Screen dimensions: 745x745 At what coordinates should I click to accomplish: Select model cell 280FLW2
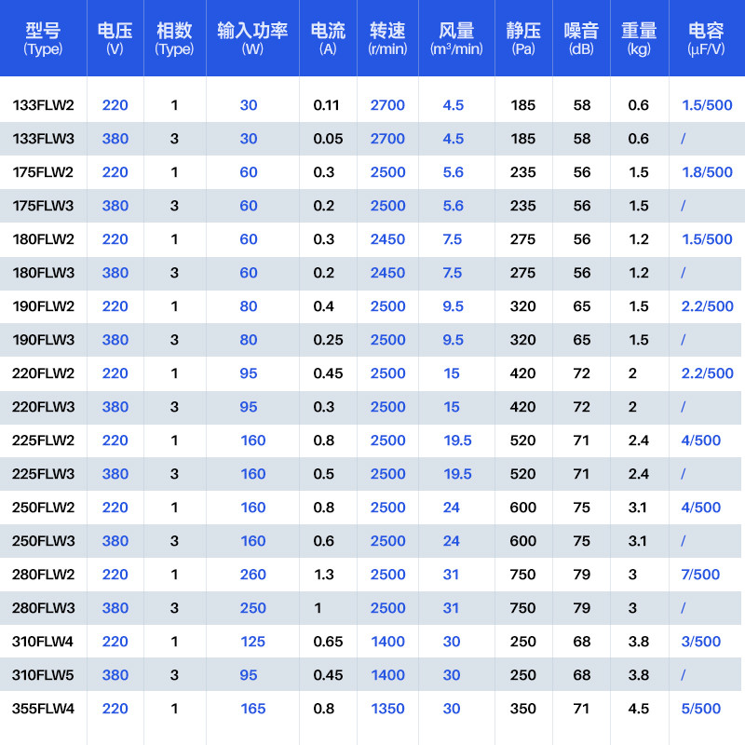43,575
